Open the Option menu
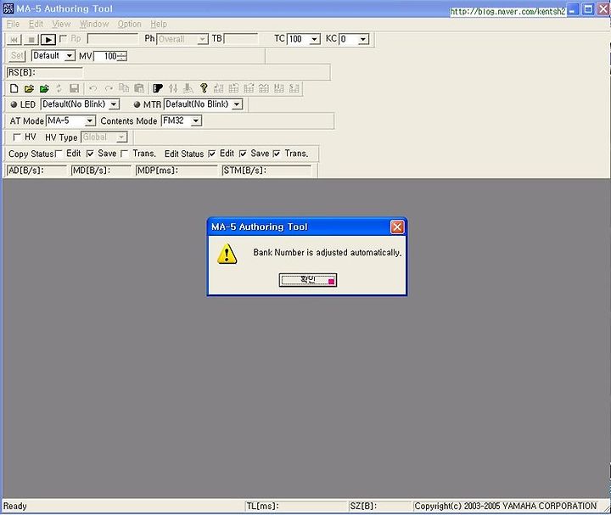This screenshot has height=515, width=611. click(129, 24)
